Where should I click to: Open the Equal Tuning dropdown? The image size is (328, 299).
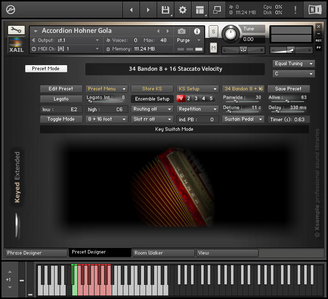pos(294,64)
